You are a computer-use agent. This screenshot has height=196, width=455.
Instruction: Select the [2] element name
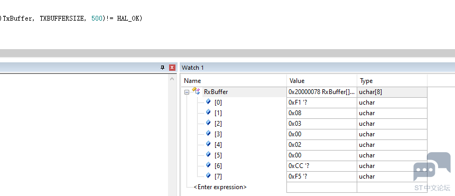coord(218,124)
